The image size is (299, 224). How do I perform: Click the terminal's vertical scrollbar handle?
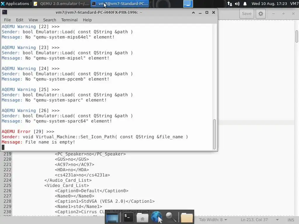click(x=214, y=134)
